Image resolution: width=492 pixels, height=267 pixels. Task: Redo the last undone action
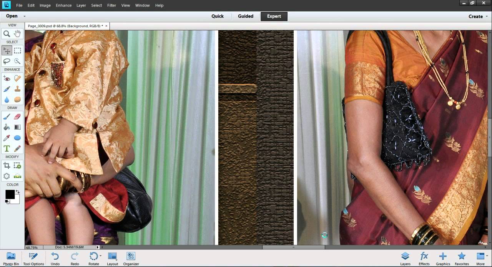click(x=75, y=259)
